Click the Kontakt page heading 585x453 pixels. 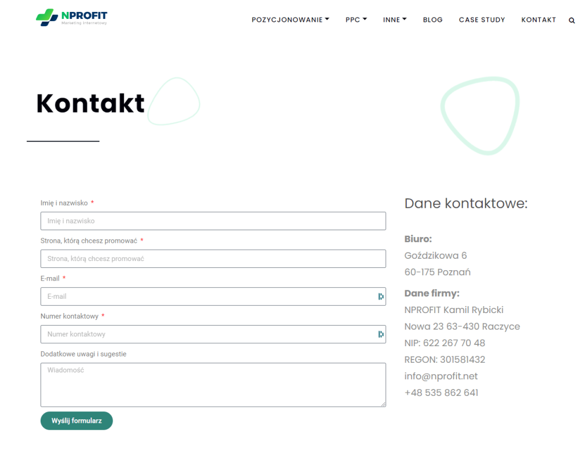click(90, 103)
